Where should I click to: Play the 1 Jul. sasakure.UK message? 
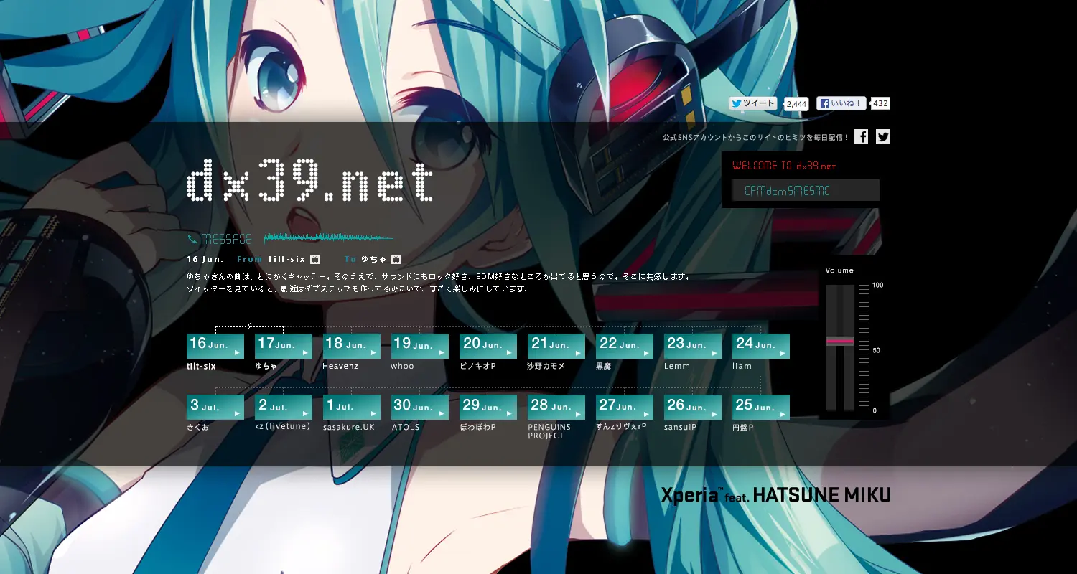coord(352,407)
